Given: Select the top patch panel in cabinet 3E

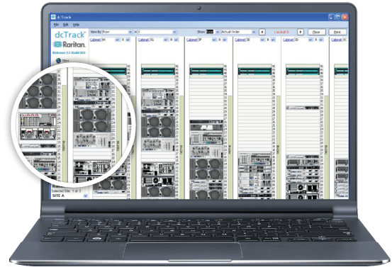Looking at the screenshot, I should pos(254,72).
